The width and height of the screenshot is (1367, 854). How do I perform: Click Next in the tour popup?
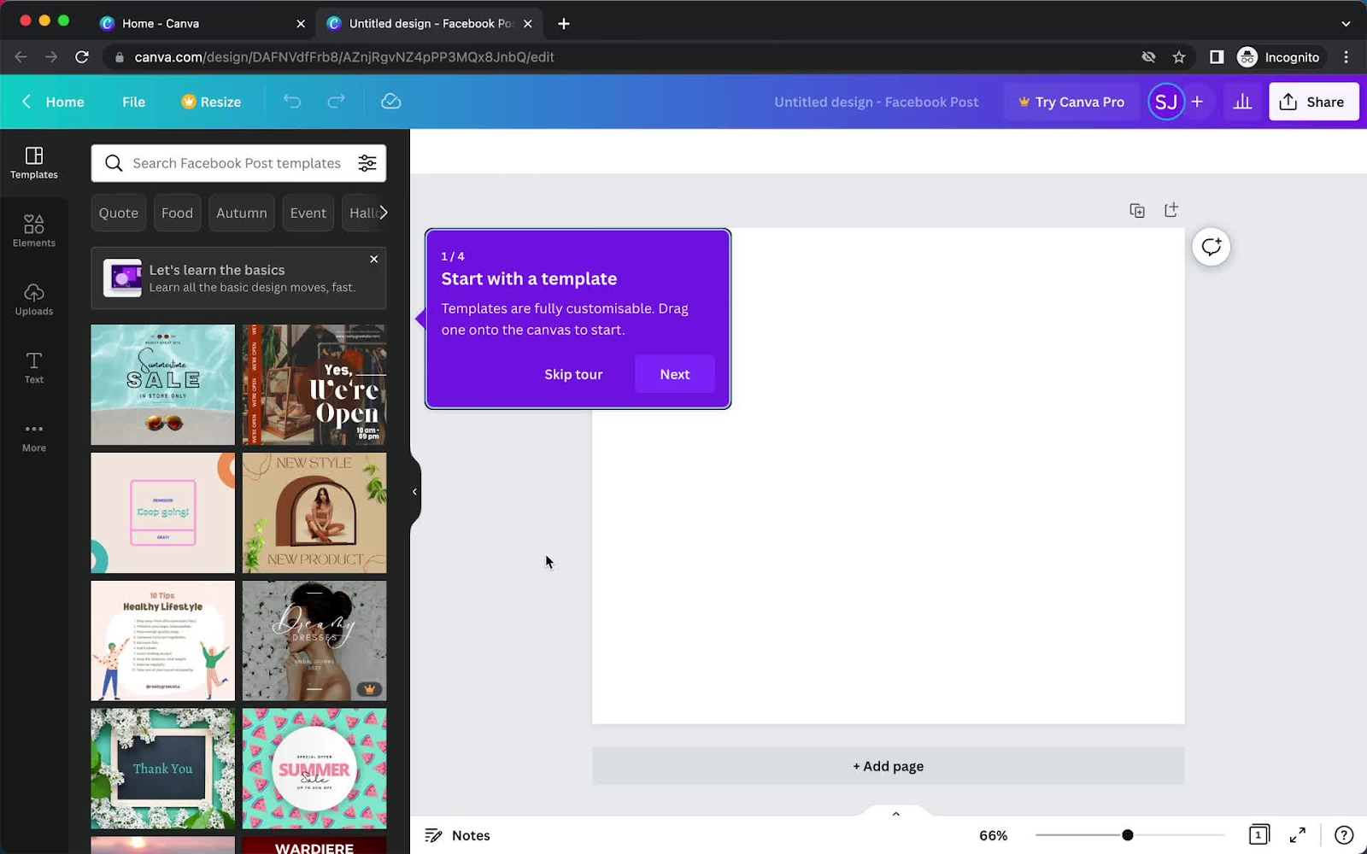tap(675, 374)
